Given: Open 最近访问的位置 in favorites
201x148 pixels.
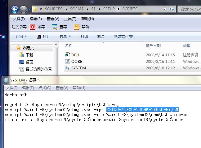Looking at the screenshot, I should (39, 69).
